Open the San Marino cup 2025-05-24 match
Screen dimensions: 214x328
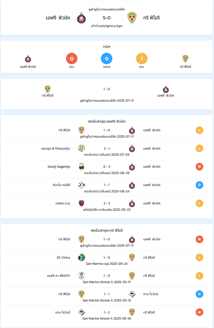point(107,264)
